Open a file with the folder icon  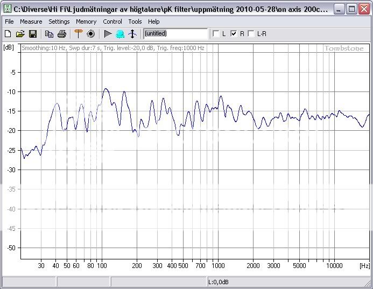(20, 34)
